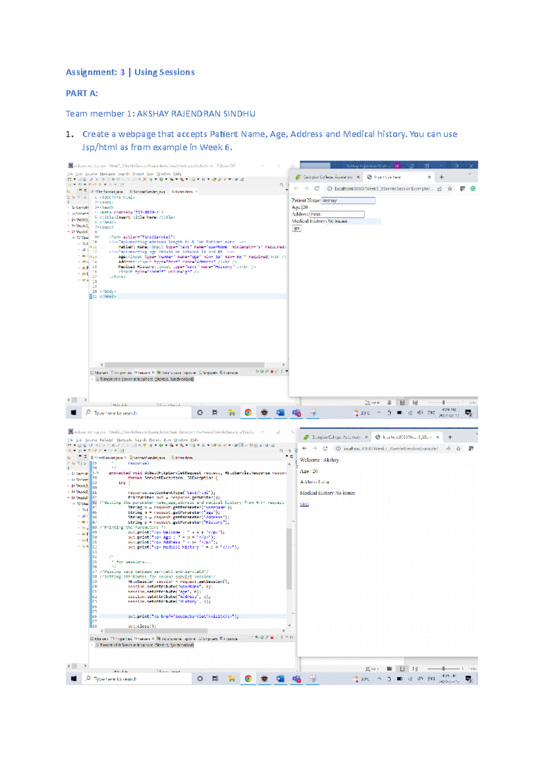Viewport: 544px width, 770px height.
Task: Expand the Tomcat v9.0 Server entry in the upper Servers view
Action: 92,379
